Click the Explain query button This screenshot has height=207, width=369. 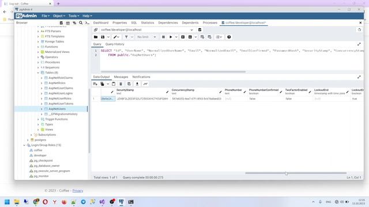click(x=183, y=37)
